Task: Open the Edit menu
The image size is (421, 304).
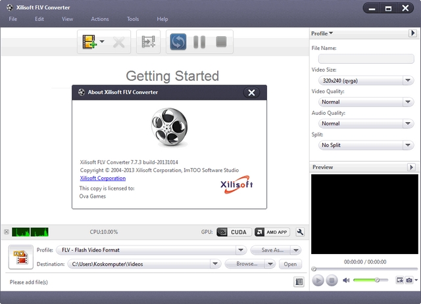Action: 39,19
